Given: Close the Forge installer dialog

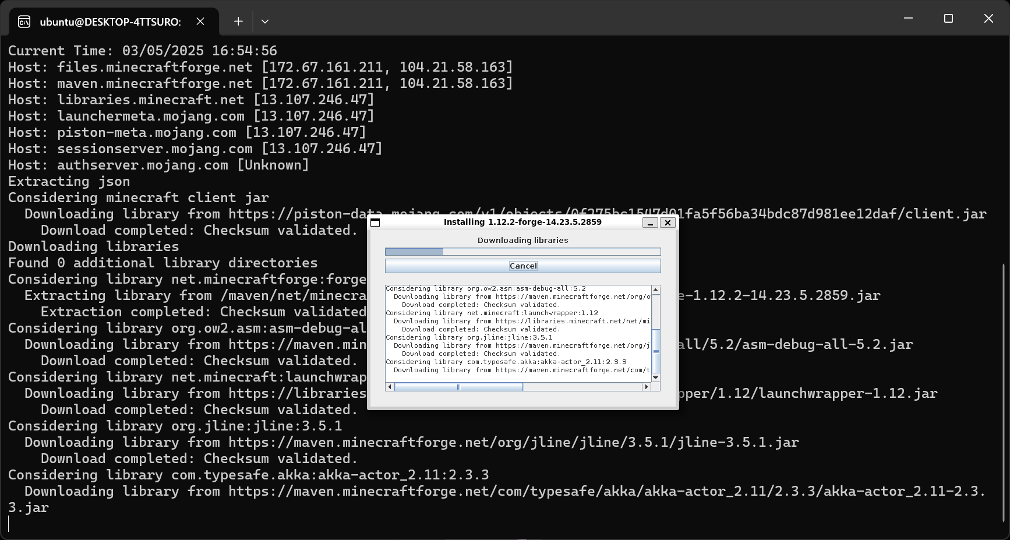Looking at the screenshot, I should (x=668, y=223).
